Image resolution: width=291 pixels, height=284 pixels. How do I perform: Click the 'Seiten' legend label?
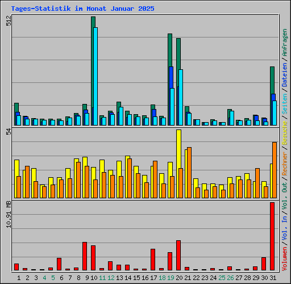click(285, 104)
